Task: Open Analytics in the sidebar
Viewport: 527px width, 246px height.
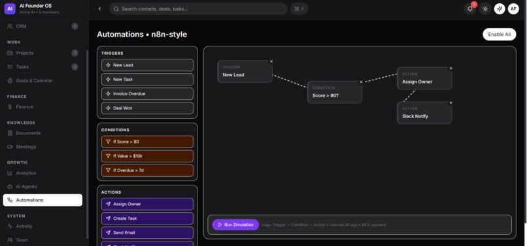Action: point(42,173)
